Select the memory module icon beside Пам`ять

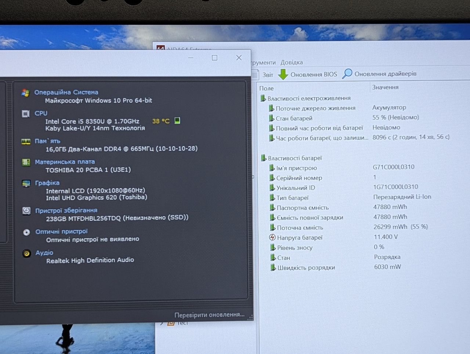[26, 142]
